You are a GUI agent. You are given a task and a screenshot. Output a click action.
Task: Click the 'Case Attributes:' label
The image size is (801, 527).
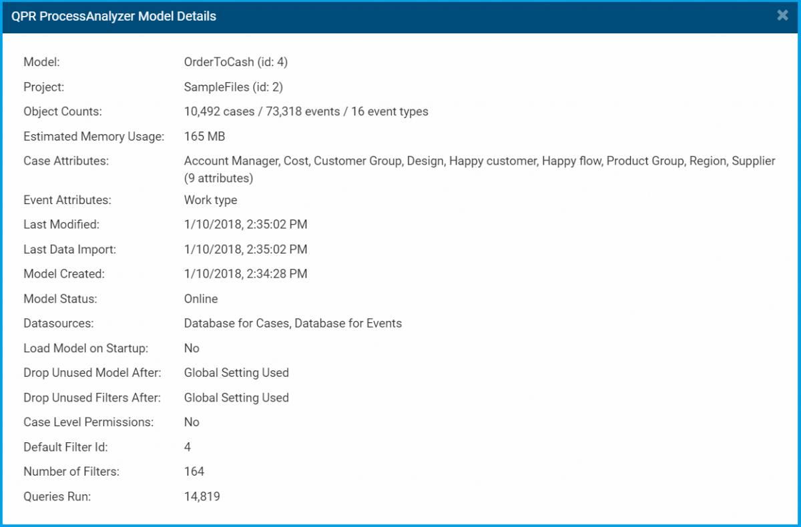[x=66, y=161]
